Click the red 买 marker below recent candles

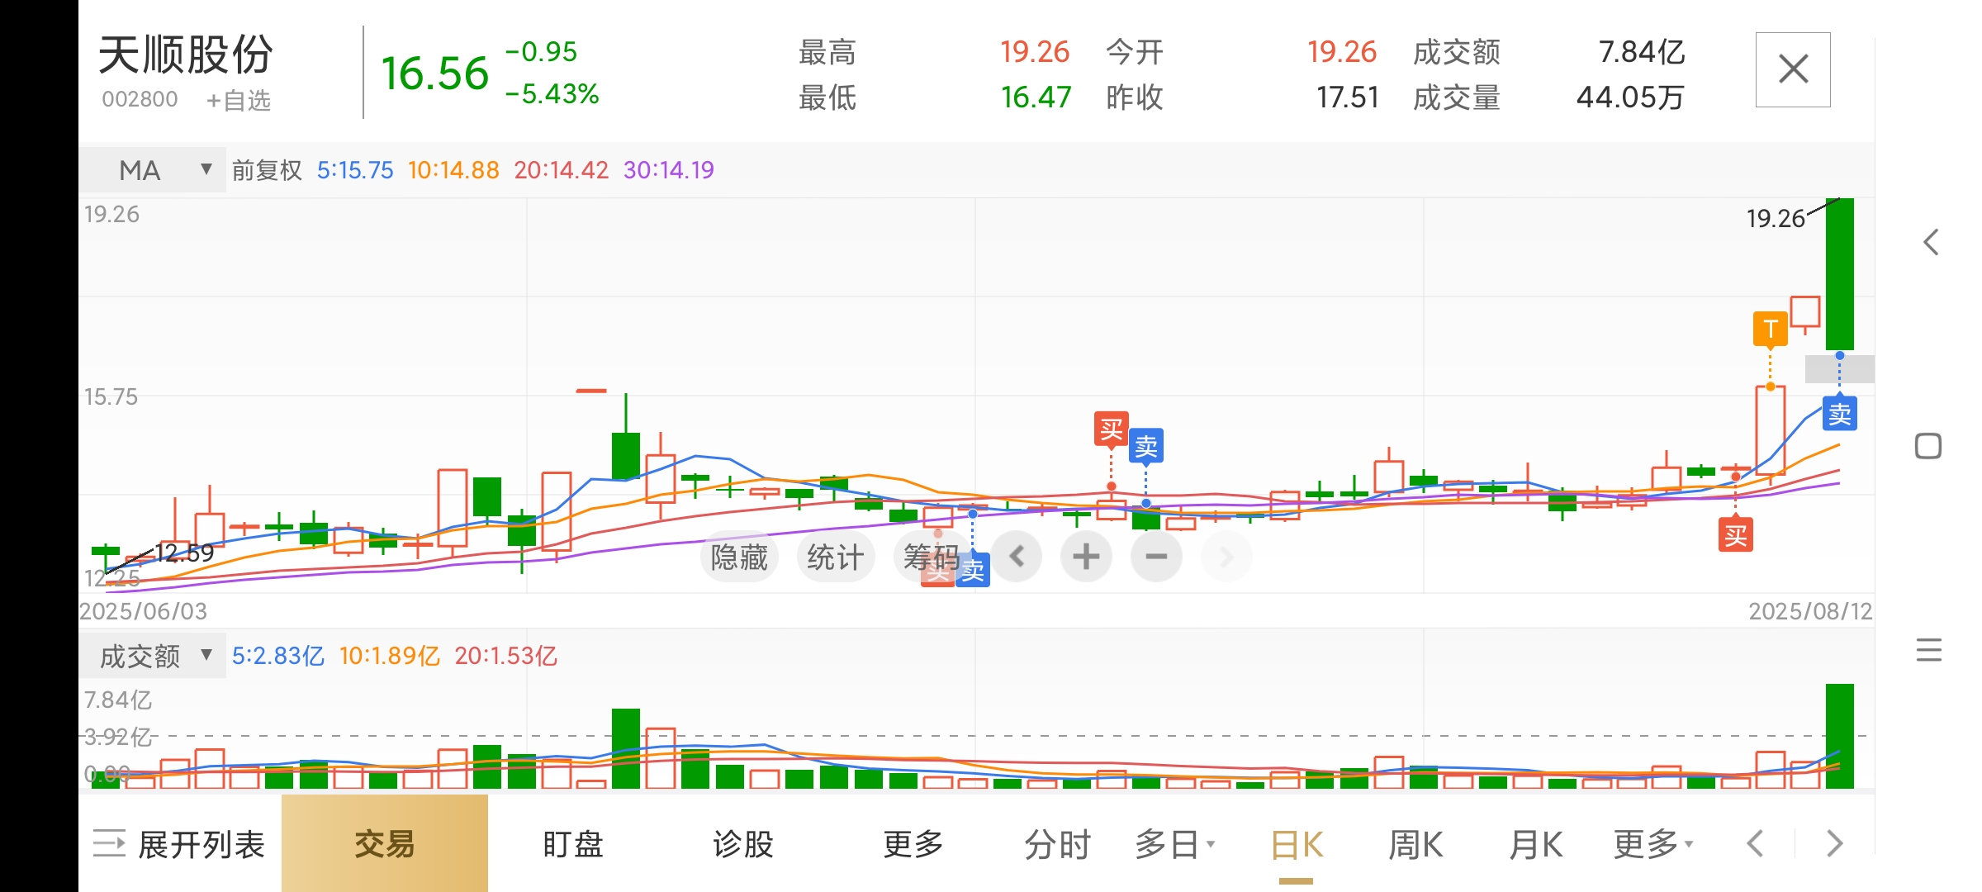1735,535
